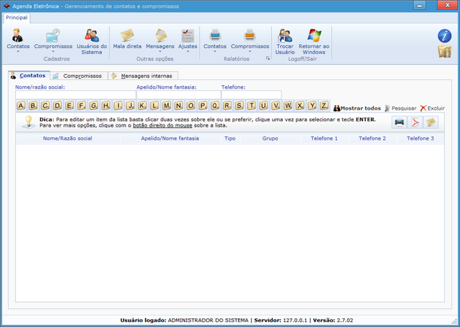Filter contacts by letter O
This screenshot has width=460, height=327.
(x=191, y=106)
